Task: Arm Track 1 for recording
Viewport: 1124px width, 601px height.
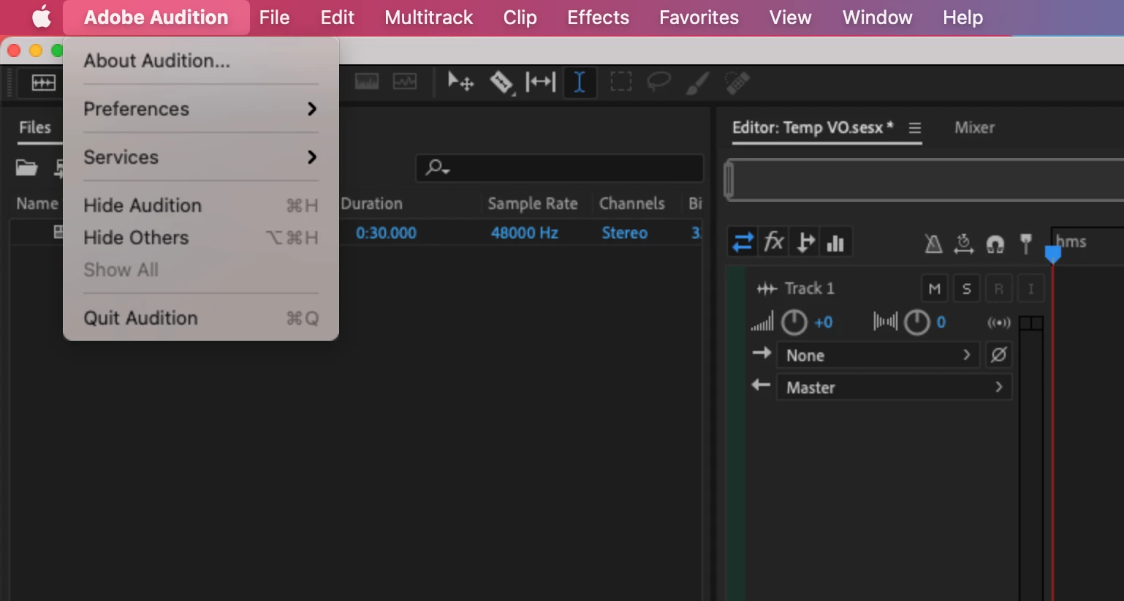Action: [999, 289]
